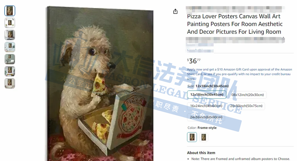Select the sixth product thumbnail
This screenshot has width=297, height=161.
pyautogui.click(x=10, y=71)
